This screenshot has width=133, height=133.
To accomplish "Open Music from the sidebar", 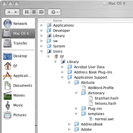I will (18, 105).
